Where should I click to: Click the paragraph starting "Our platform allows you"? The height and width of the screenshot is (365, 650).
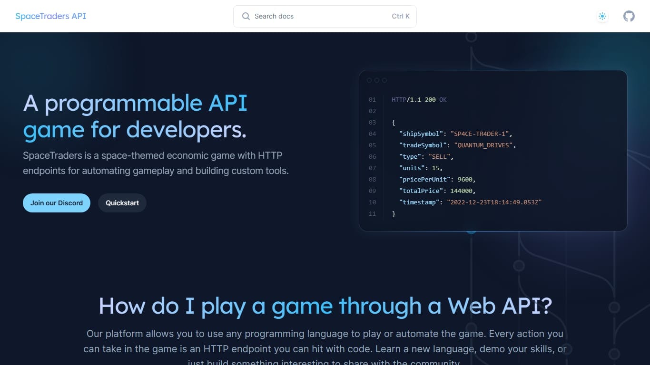tap(325, 348)
